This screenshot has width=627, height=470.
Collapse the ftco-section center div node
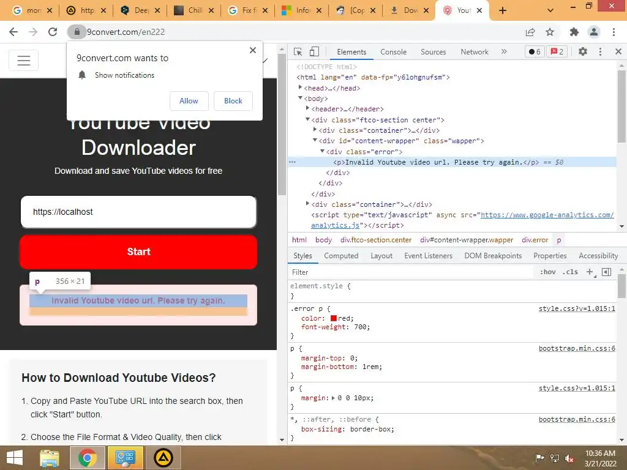point(307,119)
